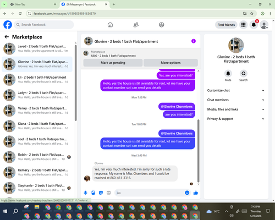Open Chrome three-dot menu

tap(270, 14)
